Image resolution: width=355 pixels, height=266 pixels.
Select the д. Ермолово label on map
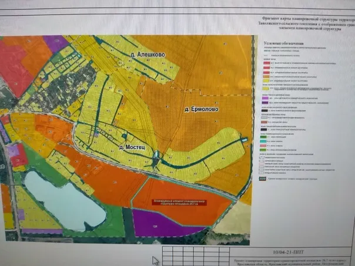coord(202,109)
